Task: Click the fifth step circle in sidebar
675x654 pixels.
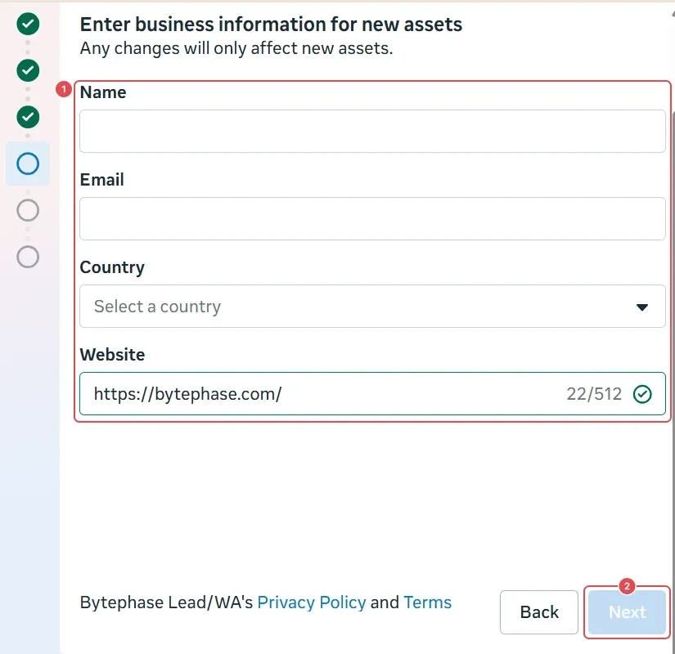Action: (28, 210)
